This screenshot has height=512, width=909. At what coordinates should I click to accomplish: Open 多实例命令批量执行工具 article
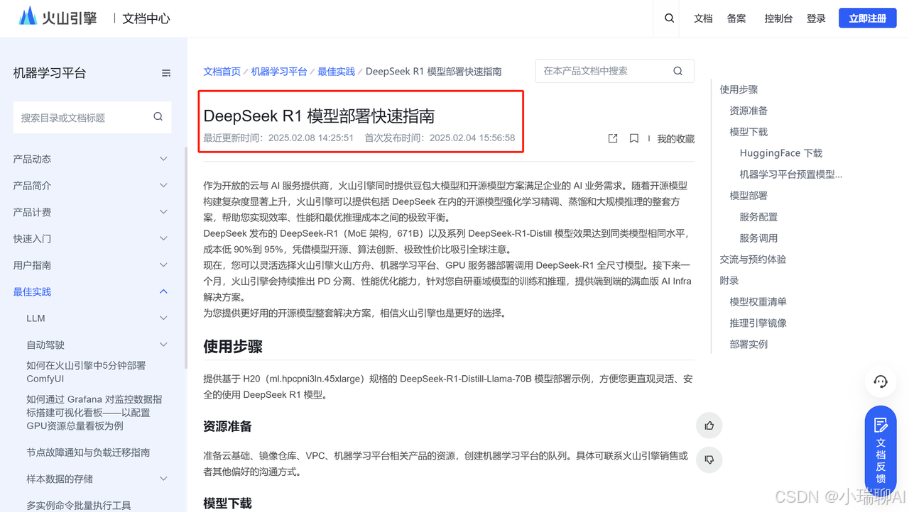tap(79, 506)
